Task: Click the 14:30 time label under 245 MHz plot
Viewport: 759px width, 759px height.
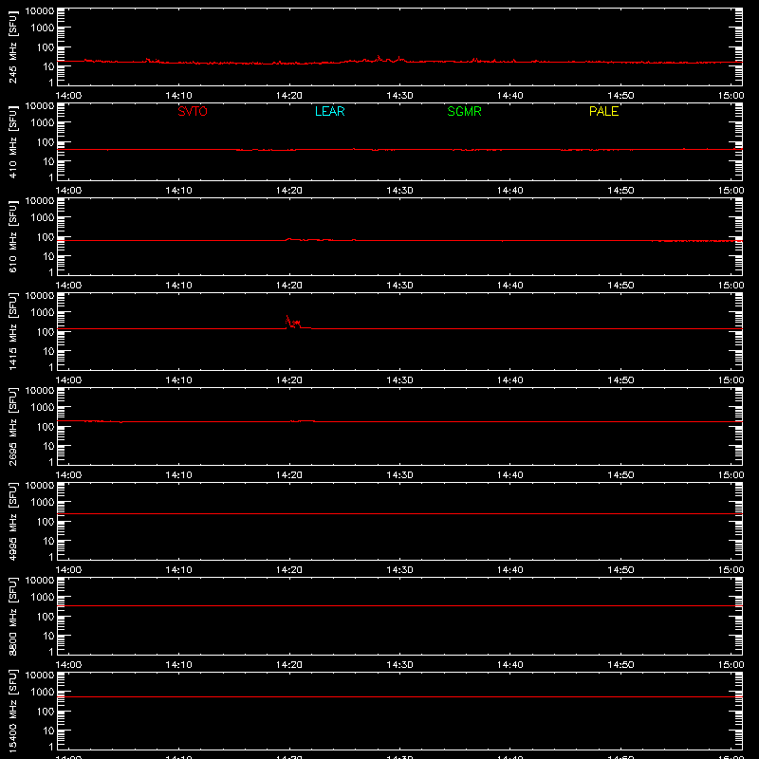Action: (x=399, y=96)
